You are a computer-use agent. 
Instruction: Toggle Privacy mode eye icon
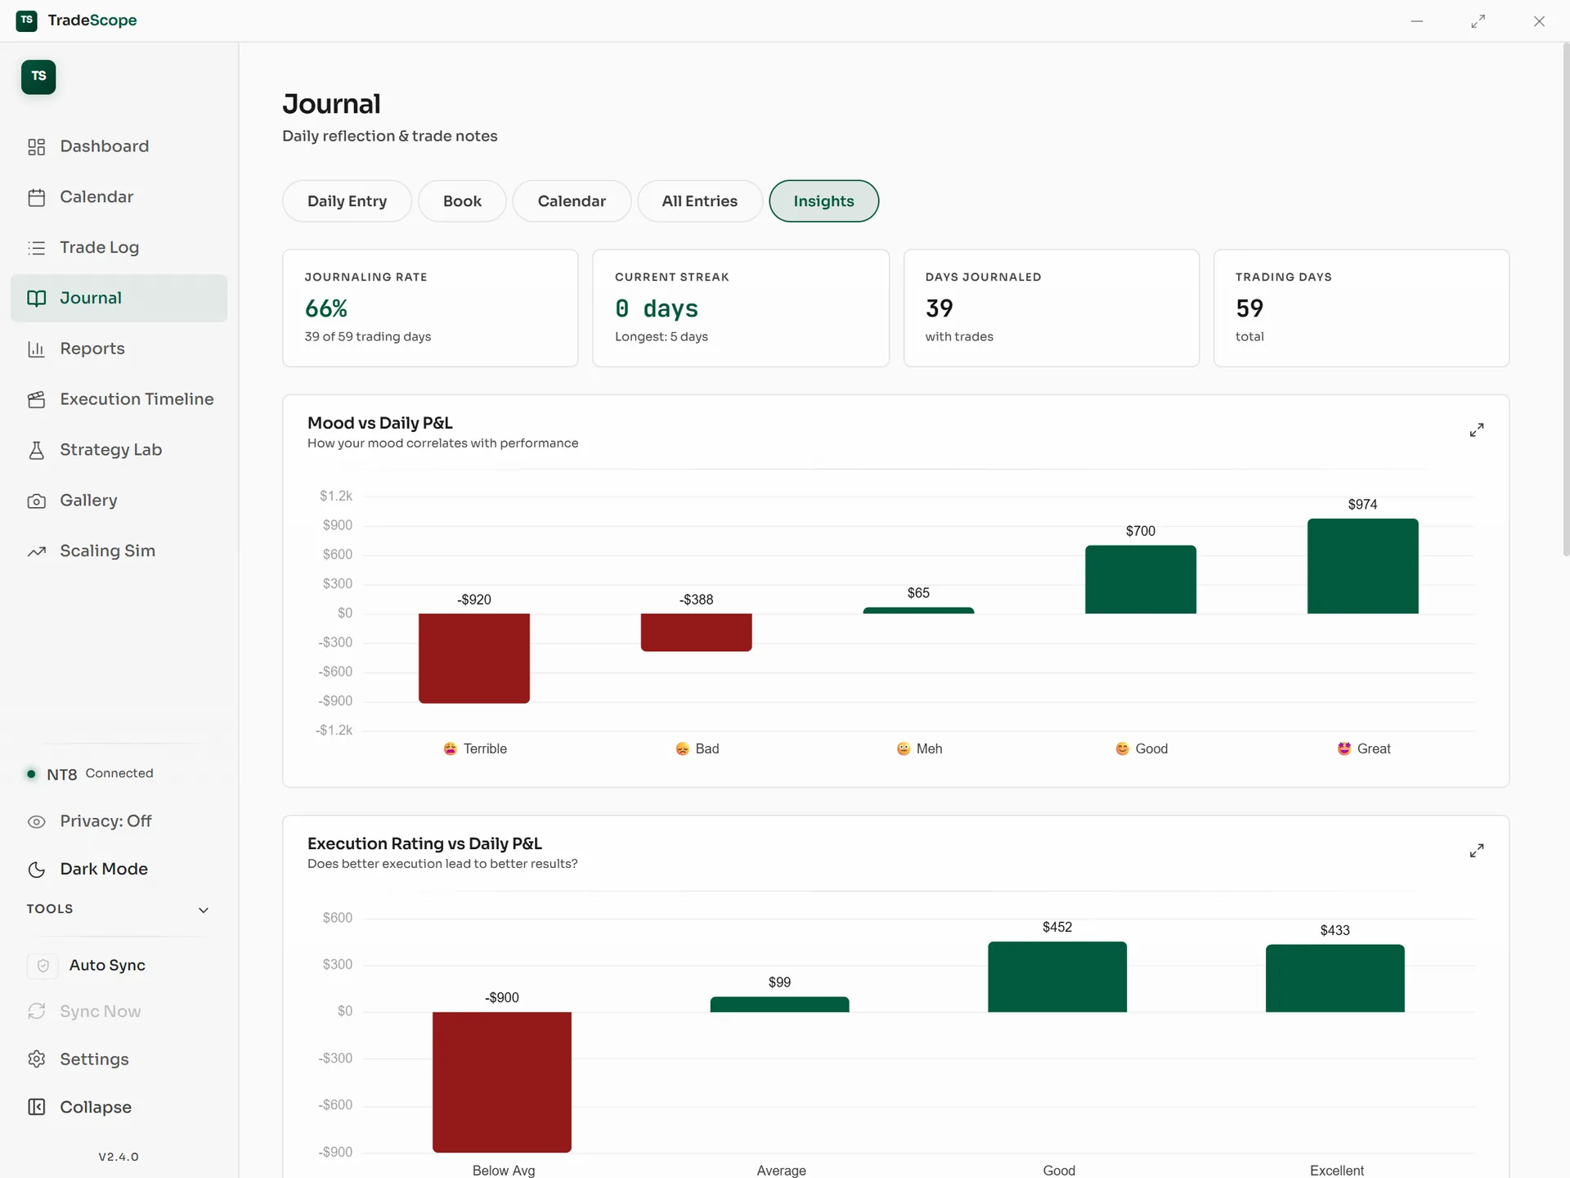coord(36,822)
